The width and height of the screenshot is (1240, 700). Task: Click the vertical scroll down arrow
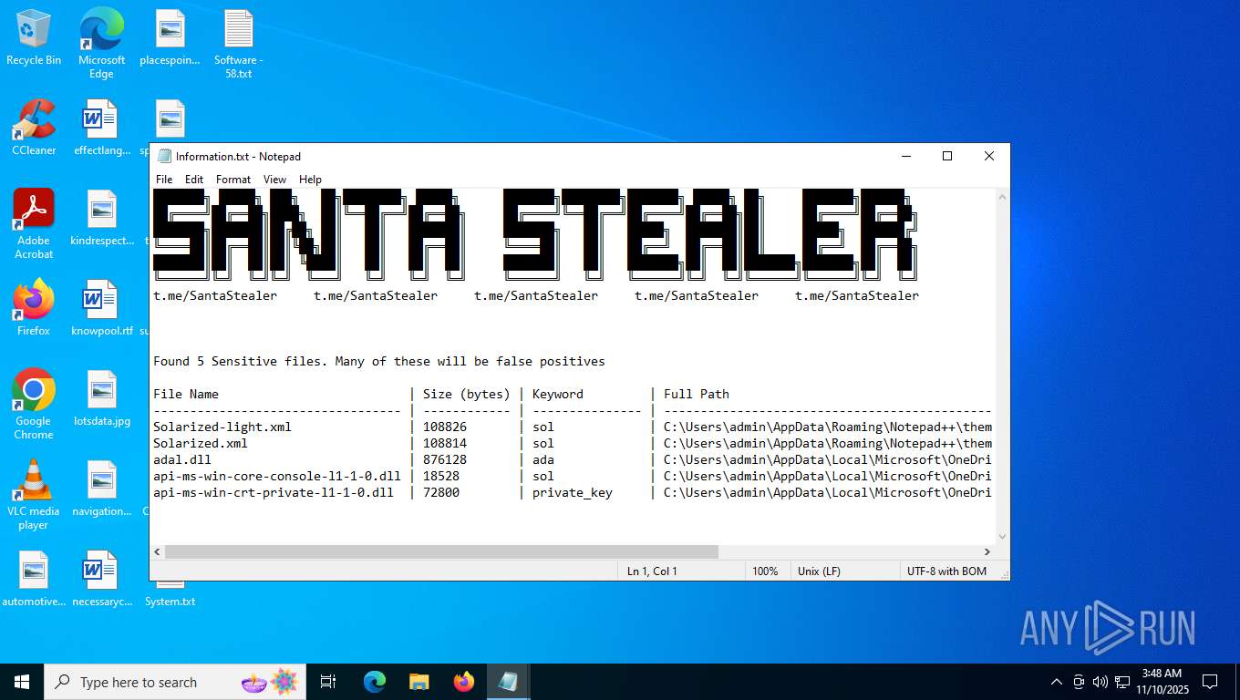pyautogui.click(x=1002, y=537)
